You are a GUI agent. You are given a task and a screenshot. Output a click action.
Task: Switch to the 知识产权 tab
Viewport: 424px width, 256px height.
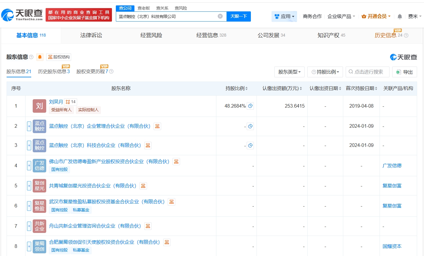tap(331, 35)
